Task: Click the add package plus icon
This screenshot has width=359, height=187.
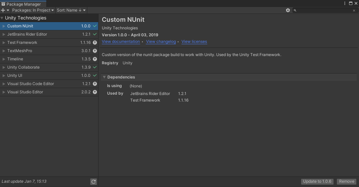Action: coord(3,10)
